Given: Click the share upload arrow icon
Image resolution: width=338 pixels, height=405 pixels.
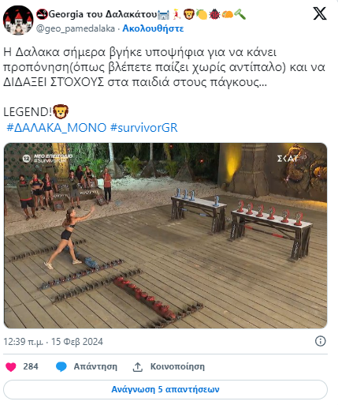Looking at the screenshot, I should tap(137, 367).
